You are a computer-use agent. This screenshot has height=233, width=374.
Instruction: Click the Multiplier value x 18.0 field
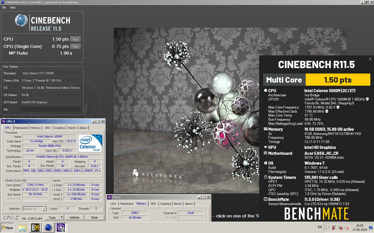pyautogui.click(x=36, y=190)
